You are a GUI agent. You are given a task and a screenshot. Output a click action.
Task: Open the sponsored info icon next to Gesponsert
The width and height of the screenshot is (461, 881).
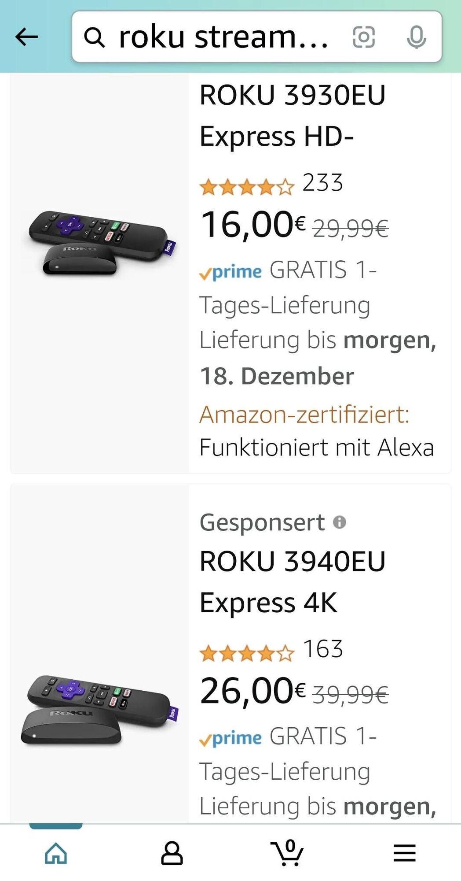click(x=340, y=522)
